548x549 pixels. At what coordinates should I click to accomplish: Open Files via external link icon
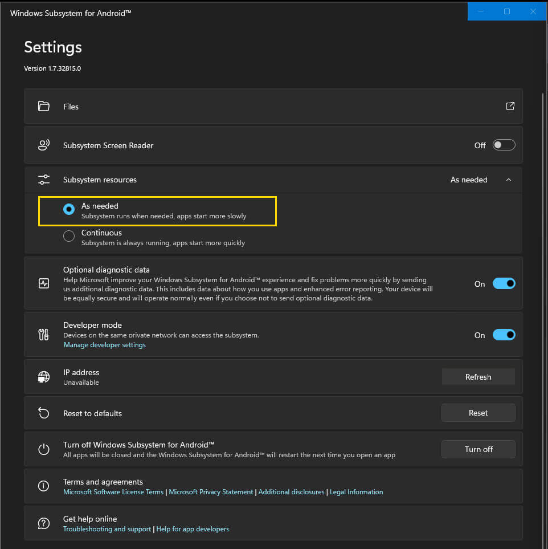pyautogui.click(x=510, y=106)
